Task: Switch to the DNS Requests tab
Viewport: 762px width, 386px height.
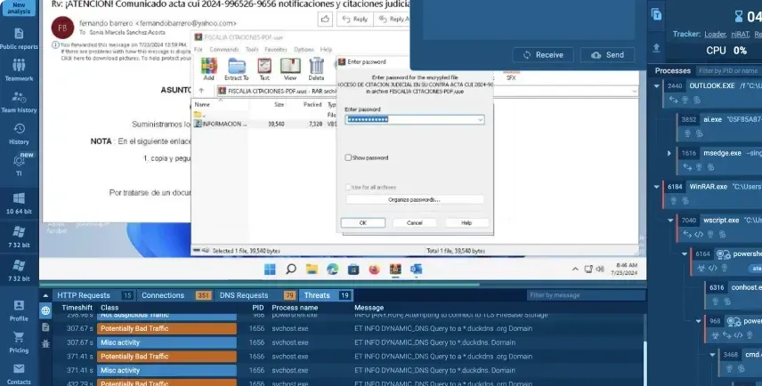Action: (x=256, y=295)
